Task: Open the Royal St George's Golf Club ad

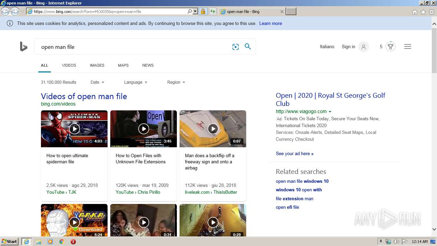Action: pos(330,99)
